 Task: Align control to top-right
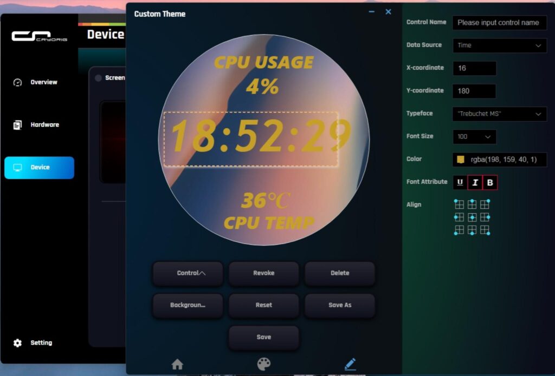(485, 205)
